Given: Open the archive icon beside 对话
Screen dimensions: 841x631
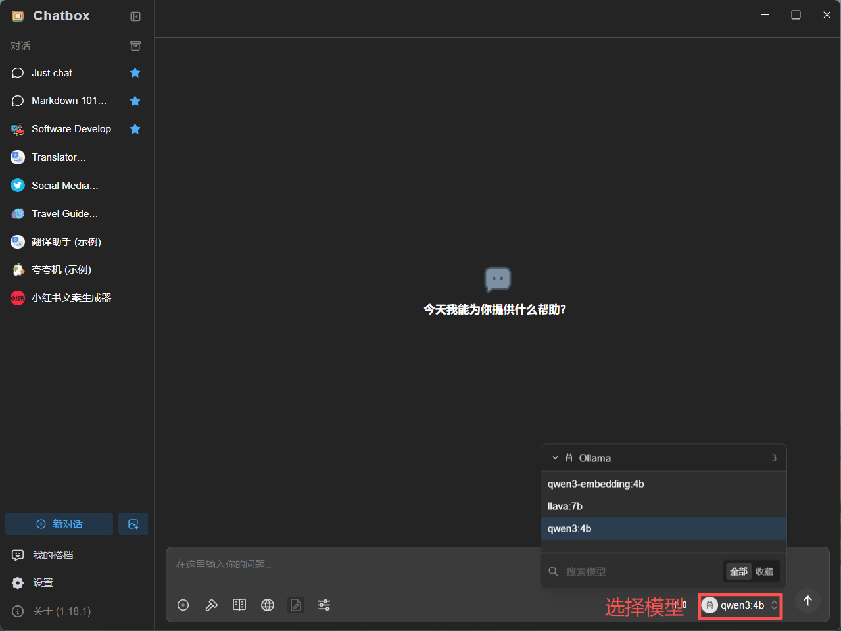Looking at the screenshot, I should click(x=135, y=46).
